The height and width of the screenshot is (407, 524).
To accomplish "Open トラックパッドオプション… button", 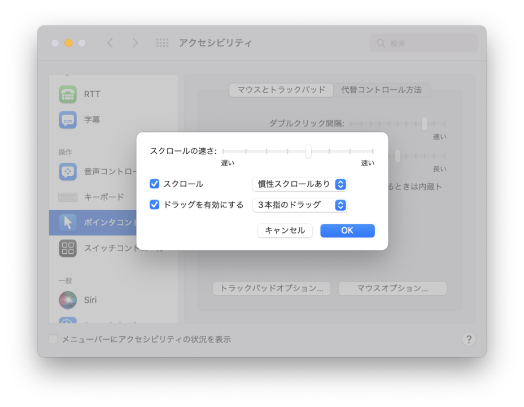I will (272, 288).
